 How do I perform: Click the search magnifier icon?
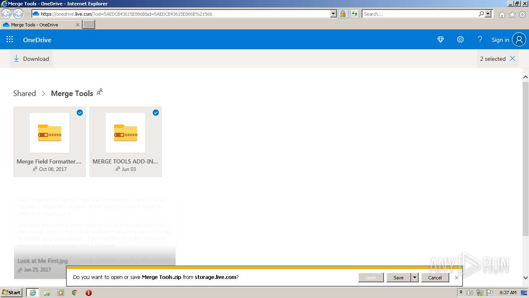[481, 14]
